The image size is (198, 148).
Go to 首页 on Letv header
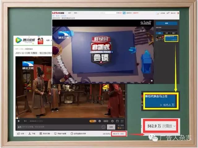[70, 13]
